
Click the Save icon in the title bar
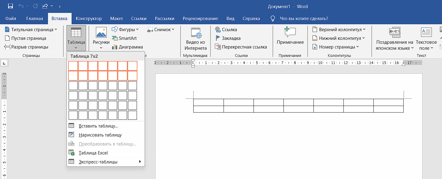tap(10, 6)
